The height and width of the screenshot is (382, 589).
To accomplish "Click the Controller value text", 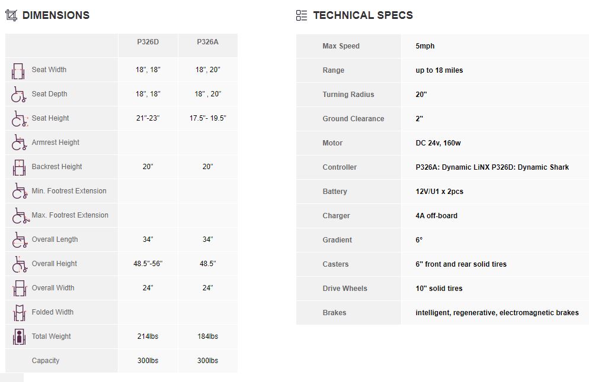I will [492, 167].
